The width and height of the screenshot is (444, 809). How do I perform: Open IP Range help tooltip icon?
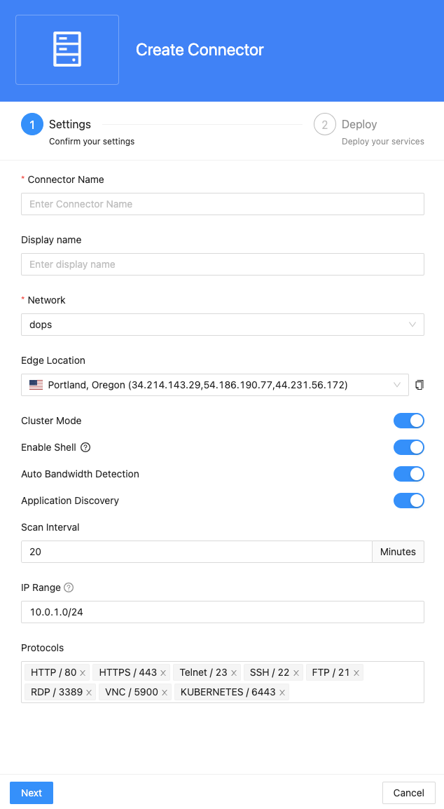pos(69,587)
